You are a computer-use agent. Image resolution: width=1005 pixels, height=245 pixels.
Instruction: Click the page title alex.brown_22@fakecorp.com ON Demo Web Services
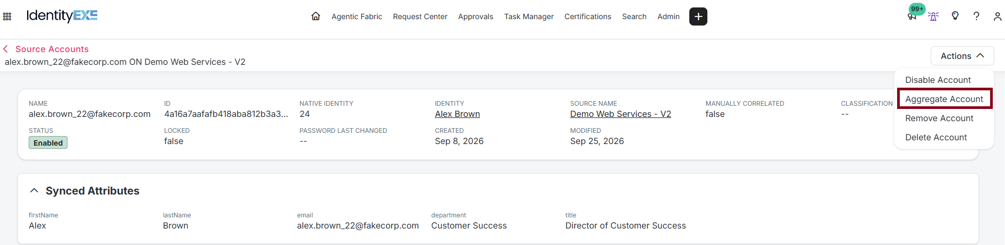125,62
